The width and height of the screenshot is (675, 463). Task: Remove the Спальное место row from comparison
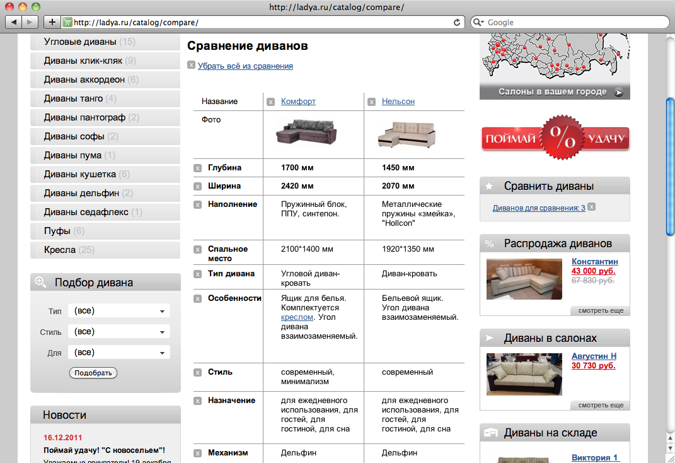tap(198, 249)
